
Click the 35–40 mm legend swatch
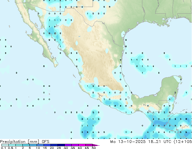click(x=75, y=145)
